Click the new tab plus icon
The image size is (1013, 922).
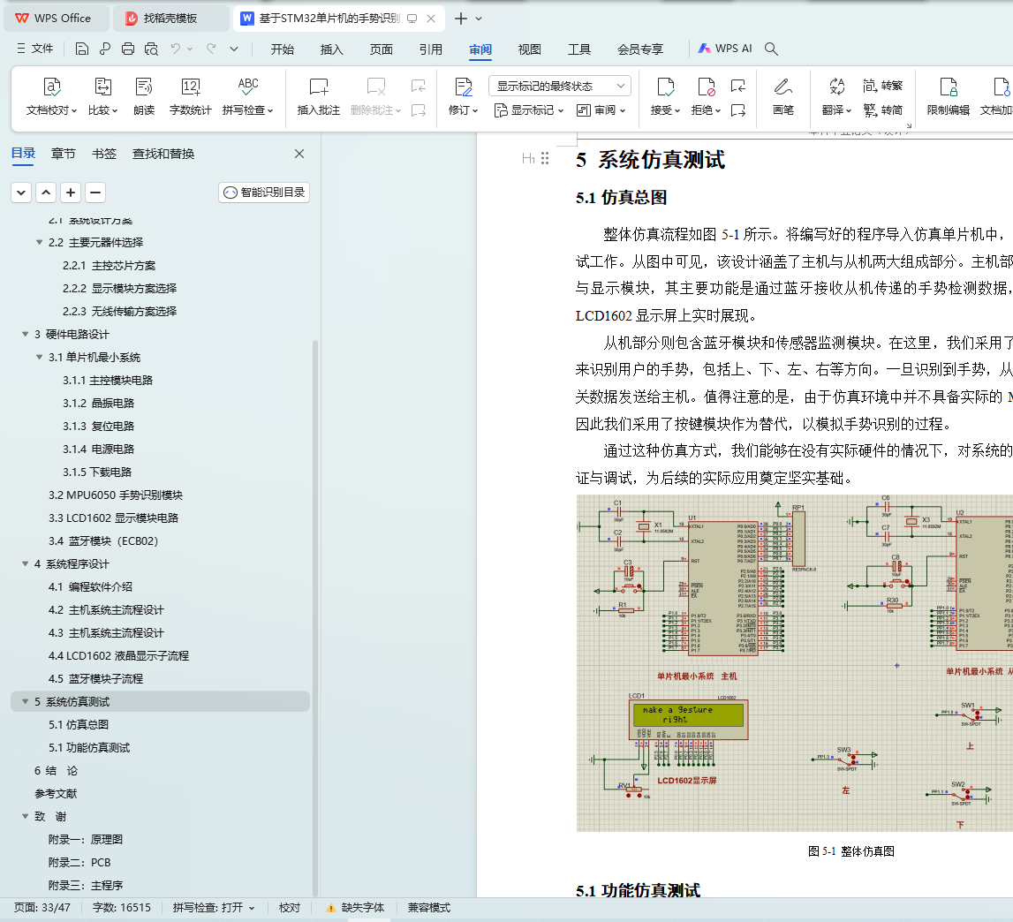(461, 19)
